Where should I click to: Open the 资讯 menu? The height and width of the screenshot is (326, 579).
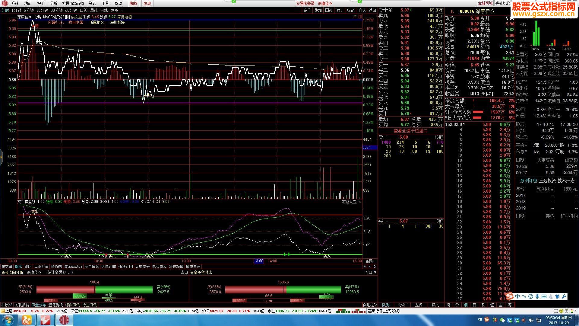(x=93, y=3)
